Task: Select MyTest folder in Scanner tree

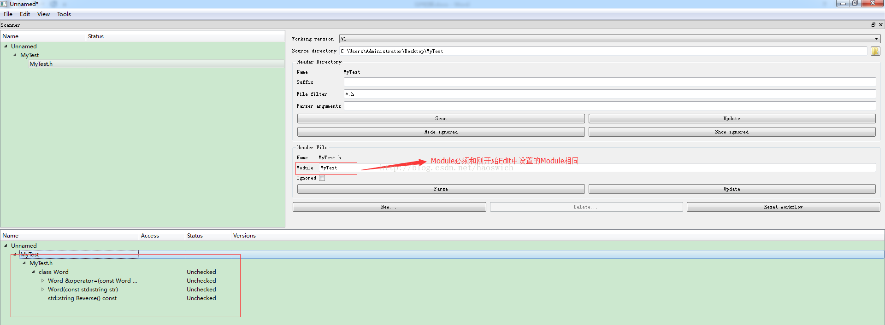Action: point(29,55)
